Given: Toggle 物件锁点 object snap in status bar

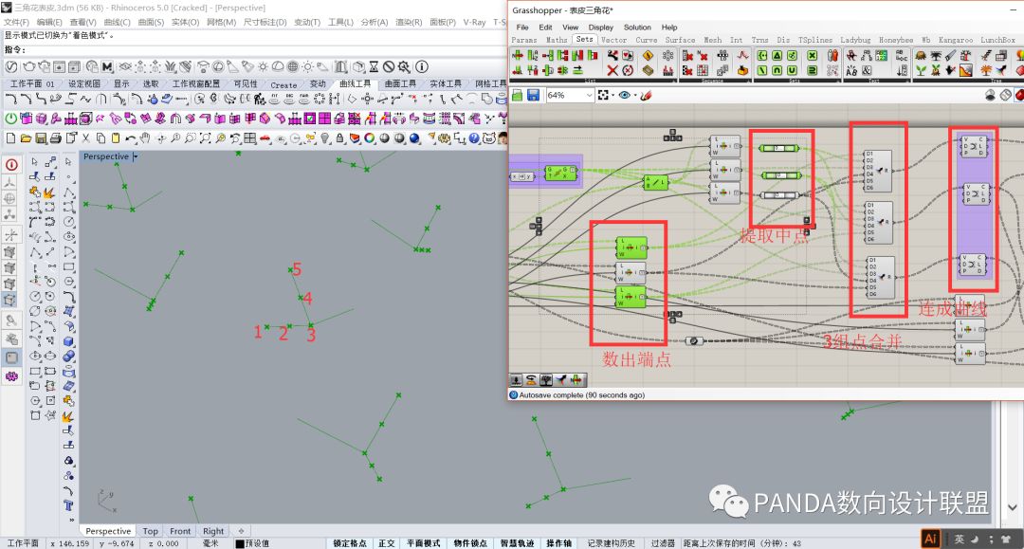Looking at the screenshot, I should click(470, 543).
